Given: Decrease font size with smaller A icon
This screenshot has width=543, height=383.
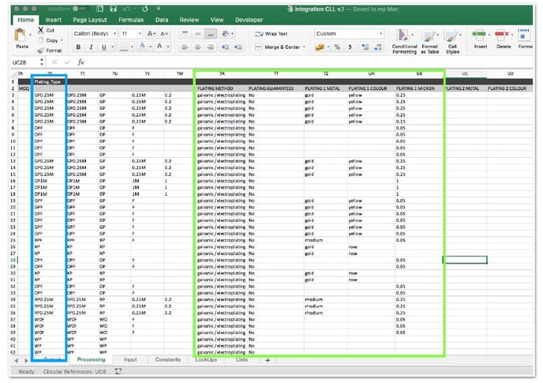Looking at the screenshot, I should click(164, 34).
